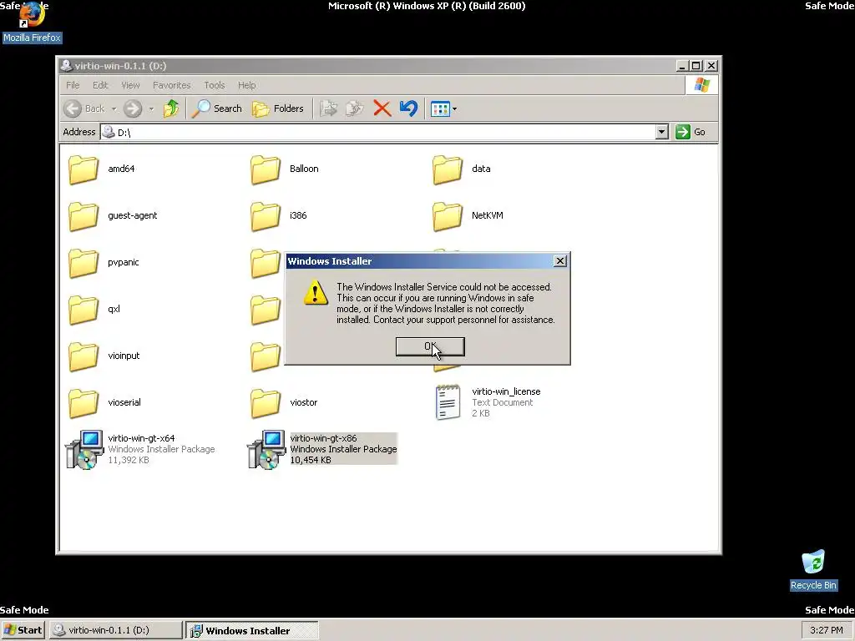The image size is (855, 641).
Task: Click the 3:27 PM clock
Action: (x=826, y=630)
